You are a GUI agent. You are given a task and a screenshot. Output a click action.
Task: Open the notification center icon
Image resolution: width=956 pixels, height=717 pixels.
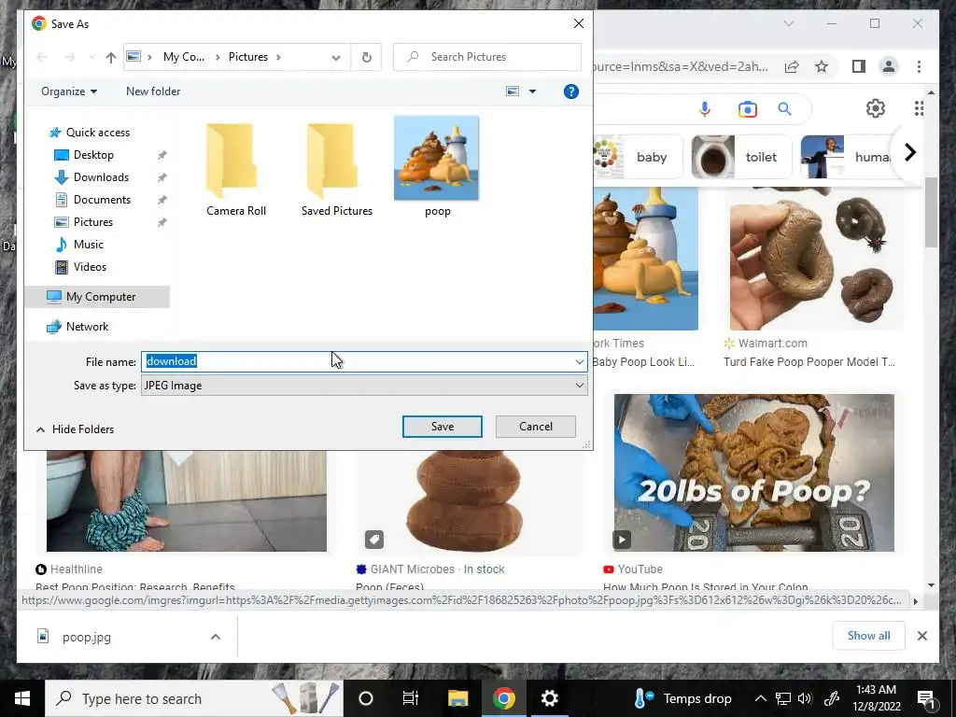click(x=926, y=698)
